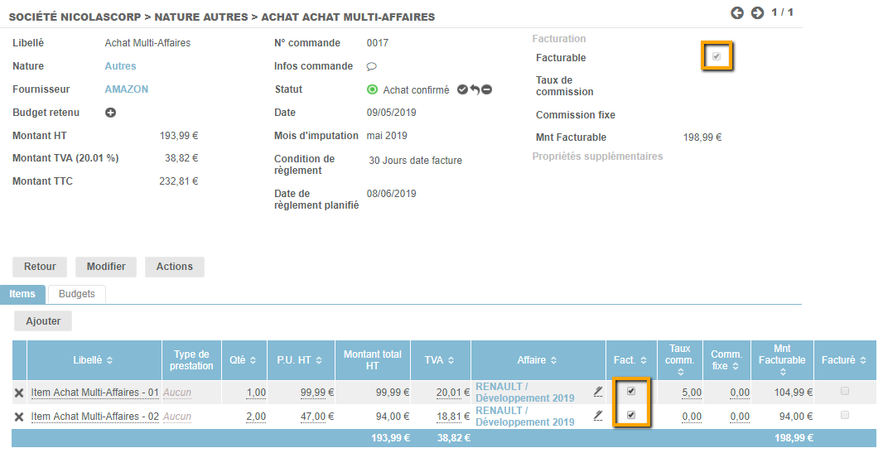Delete Item Achat Multi-Affaires - 01 row
883x453 pixels.
(19, 393)
